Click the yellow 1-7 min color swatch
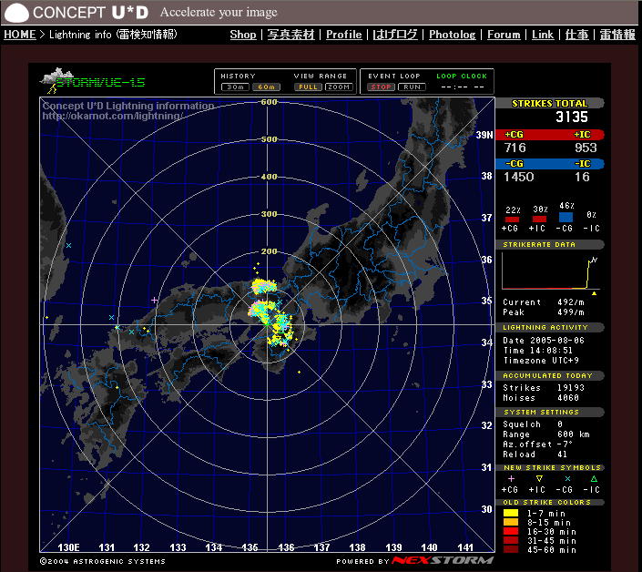This screenshot has height=572, width=642. 510,513
